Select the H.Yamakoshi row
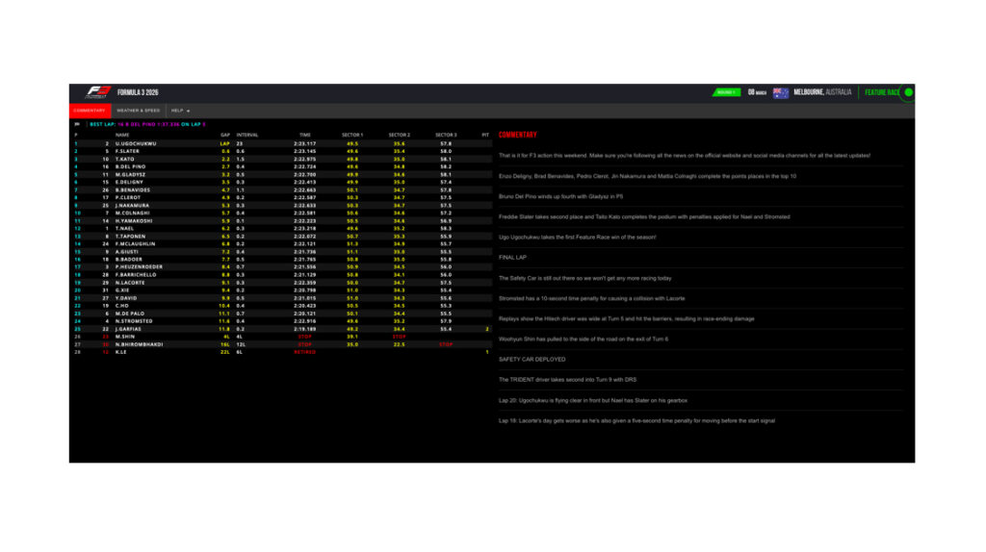Screen dimensions: 986x552 tap(281, 221)
